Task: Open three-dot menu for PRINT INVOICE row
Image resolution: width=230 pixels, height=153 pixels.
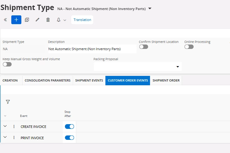Action: (x=14, y=138)
